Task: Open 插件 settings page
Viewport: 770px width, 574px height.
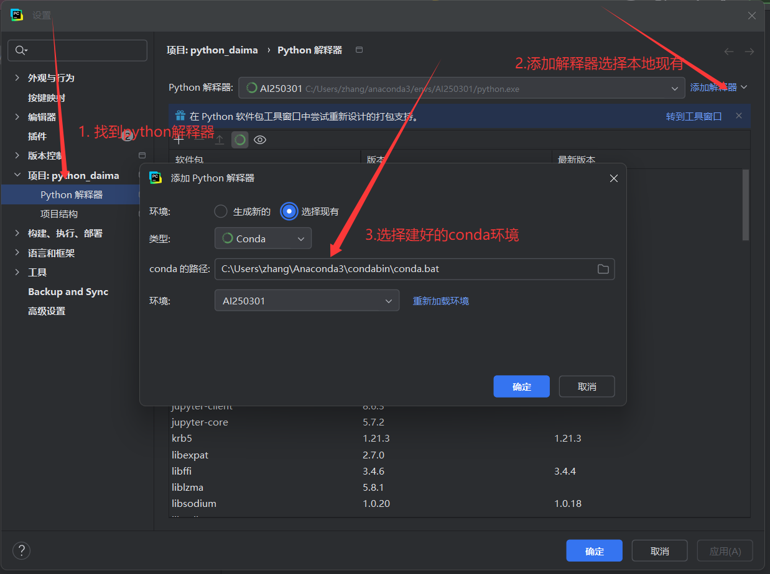Action: click(37, 136)
